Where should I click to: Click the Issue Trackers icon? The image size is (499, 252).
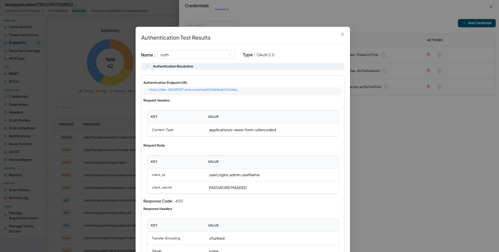[5, 144]
